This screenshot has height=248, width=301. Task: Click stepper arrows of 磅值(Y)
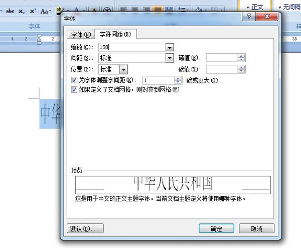(241, 69)
